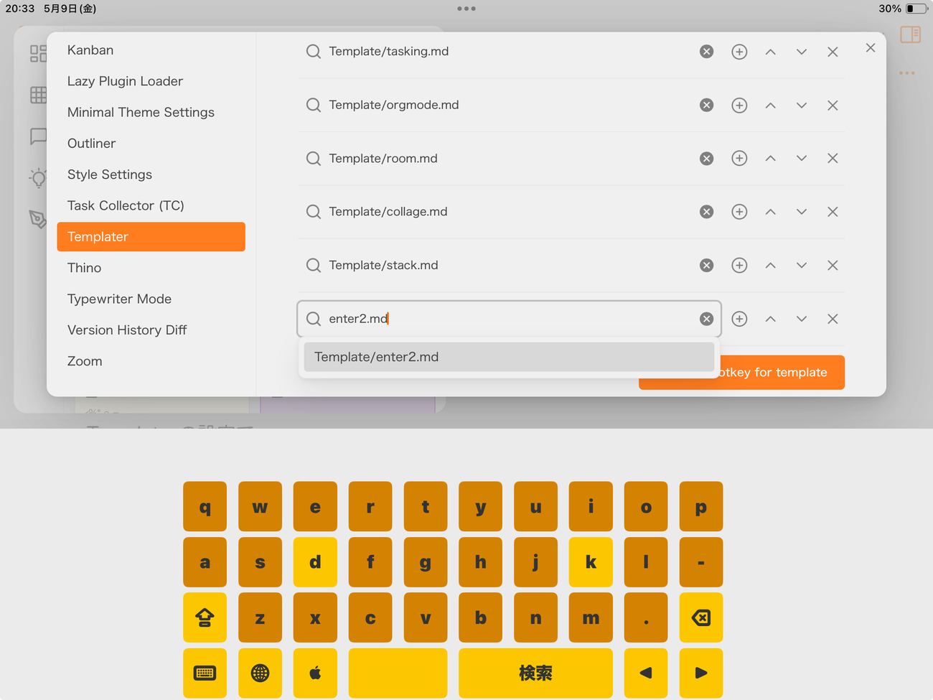Click plus icon on Template/room.md row

click(739, 159)
